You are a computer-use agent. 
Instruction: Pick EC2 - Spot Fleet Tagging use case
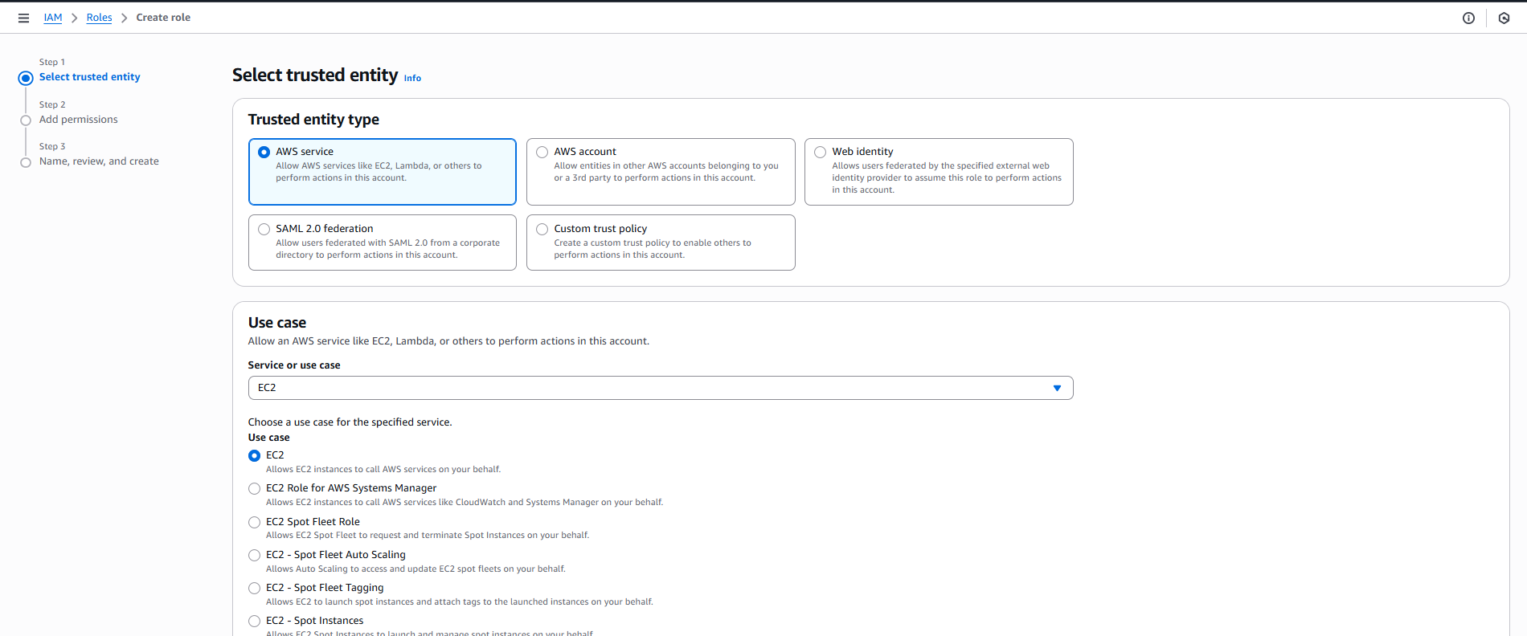tap(255, 588)
